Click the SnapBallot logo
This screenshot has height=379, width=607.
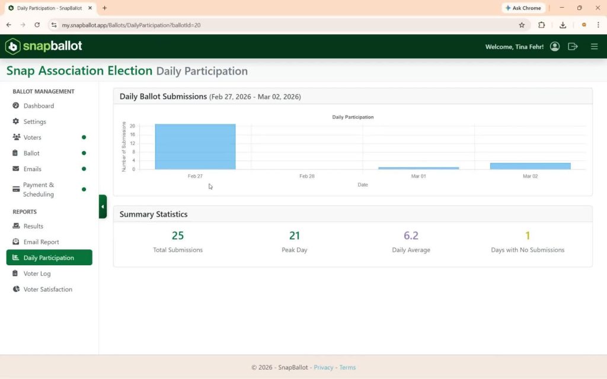click(43, 46)
